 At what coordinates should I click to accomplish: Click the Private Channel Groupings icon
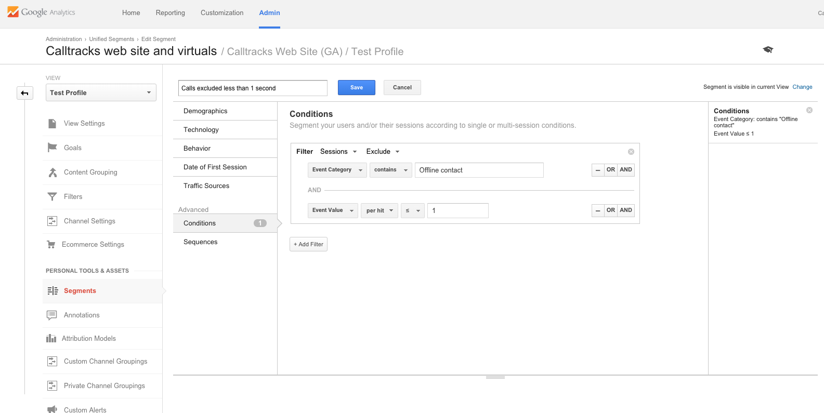click(52, 385)
